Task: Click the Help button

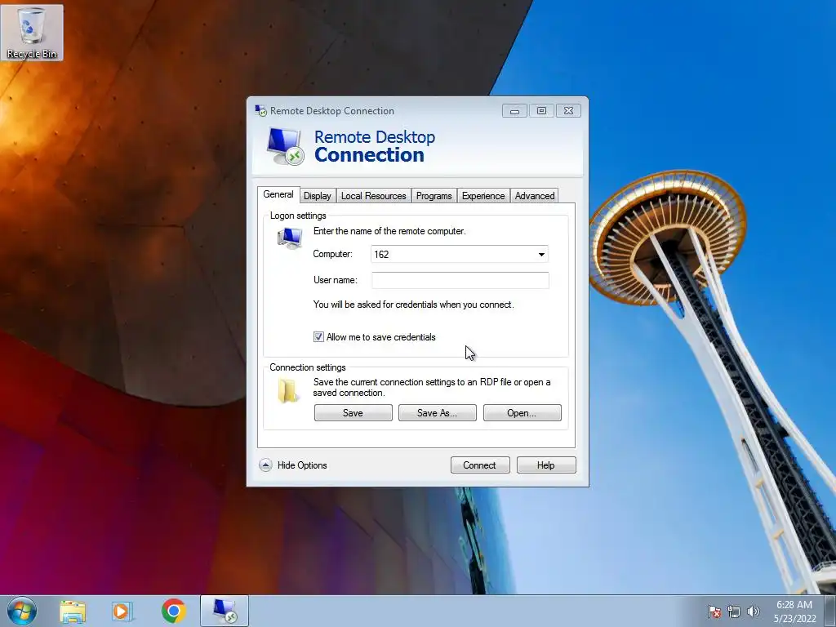Action: click(x=546, y=465)
